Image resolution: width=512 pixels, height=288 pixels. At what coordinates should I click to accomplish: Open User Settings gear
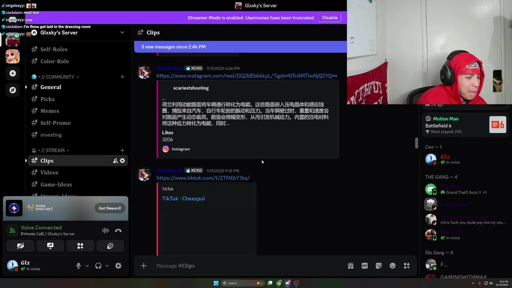(118, 266)
